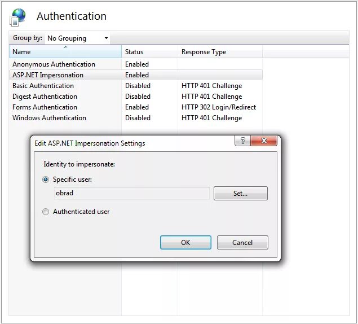
Task: Click the Group by label
Action: tap(28, 38)
